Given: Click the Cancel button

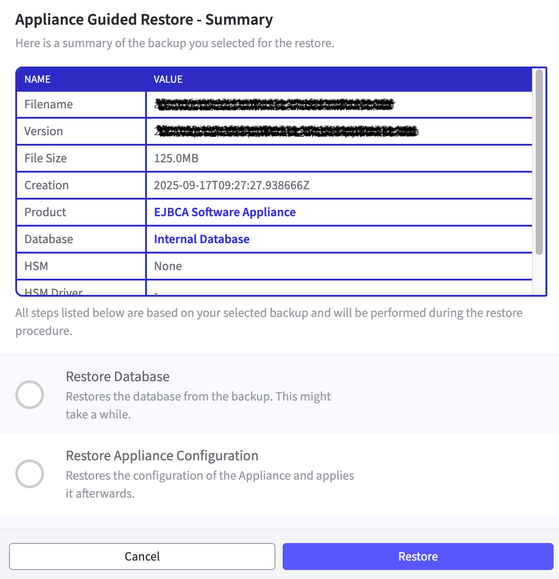Looking at the screenshot, I should tap(143, 556).
